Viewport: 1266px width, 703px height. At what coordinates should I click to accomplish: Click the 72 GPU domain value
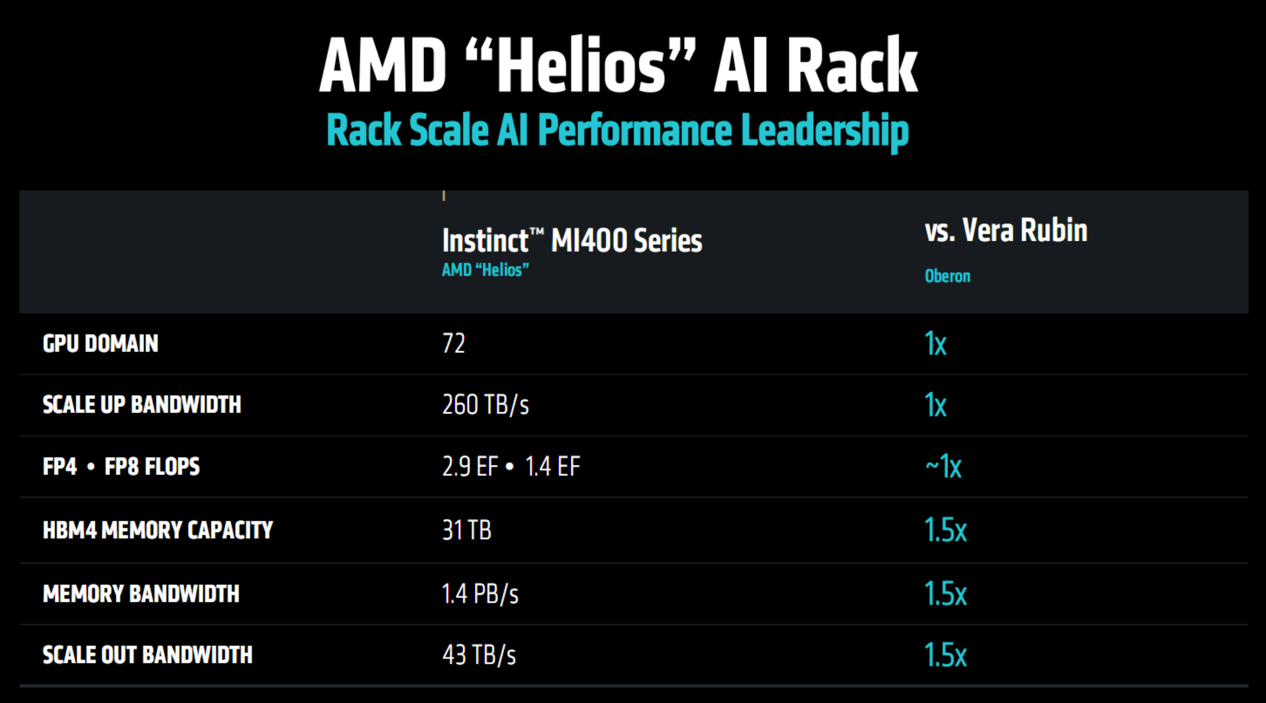pos(453,344)
